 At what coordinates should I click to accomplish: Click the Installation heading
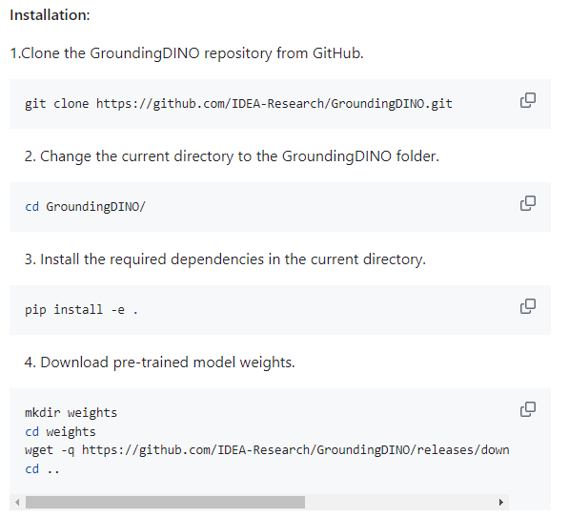(x=50, y=15)
